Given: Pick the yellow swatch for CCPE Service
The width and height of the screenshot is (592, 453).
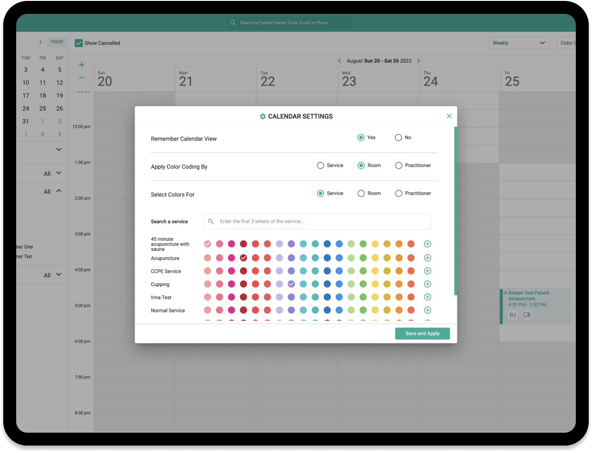Looking at the screenshot, I should tap(375, 271).
